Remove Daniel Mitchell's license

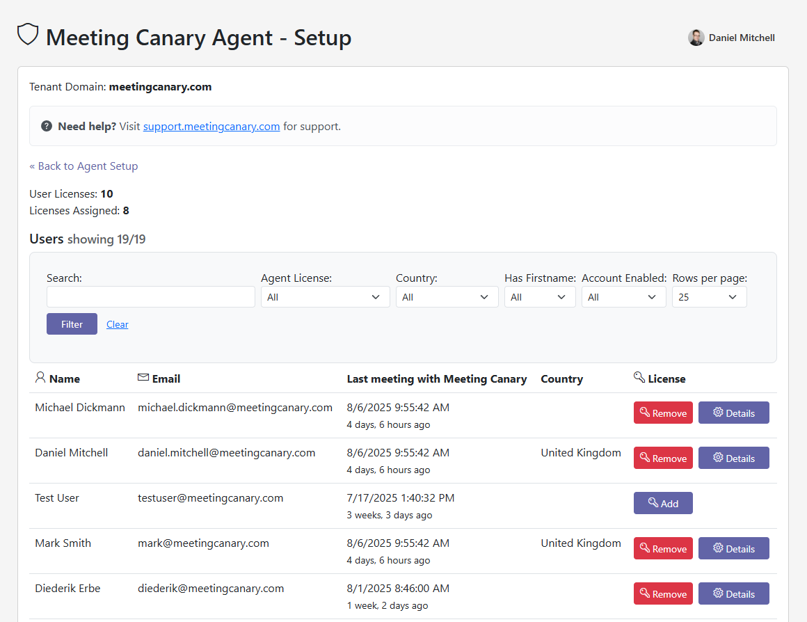[x=663, y=458]
